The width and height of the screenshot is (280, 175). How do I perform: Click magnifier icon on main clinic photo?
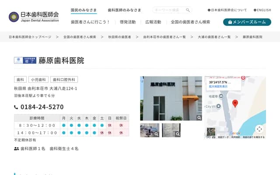pos(199,118)
